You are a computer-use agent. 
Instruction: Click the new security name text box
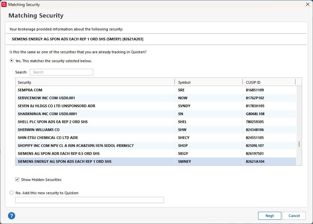click(x=90, y=200)
